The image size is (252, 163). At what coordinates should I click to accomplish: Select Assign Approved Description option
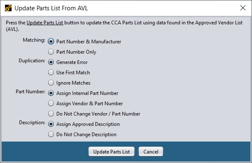tap(51, 124)
